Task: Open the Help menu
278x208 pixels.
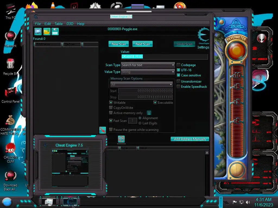Action: click(x=80, y=24)
